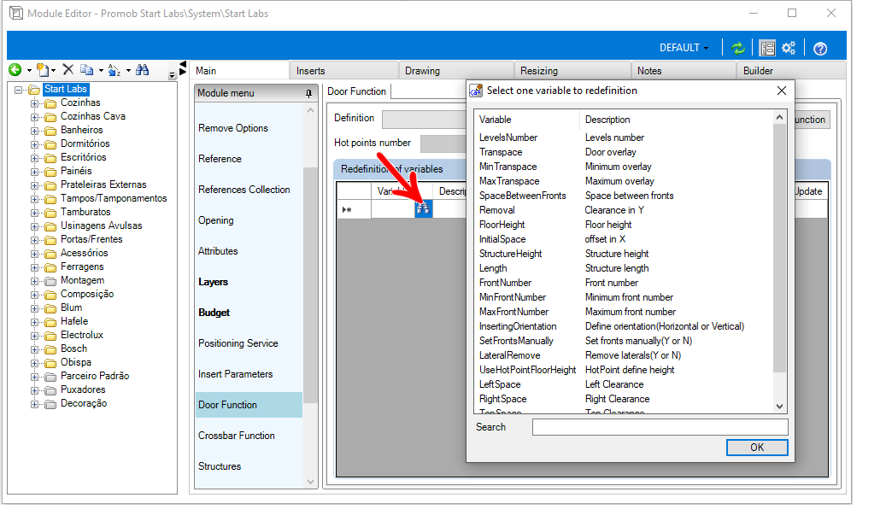The image size is (886, 527).
Task: Collapse the Start Labs root node
Action: point(20,89)
